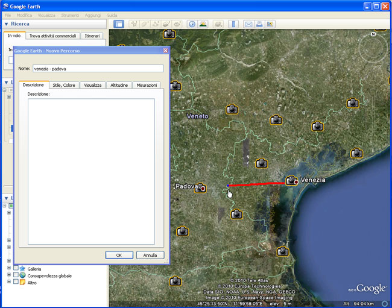Click the Padova map label
Screen dimensions: 392x308
(186, 186)
